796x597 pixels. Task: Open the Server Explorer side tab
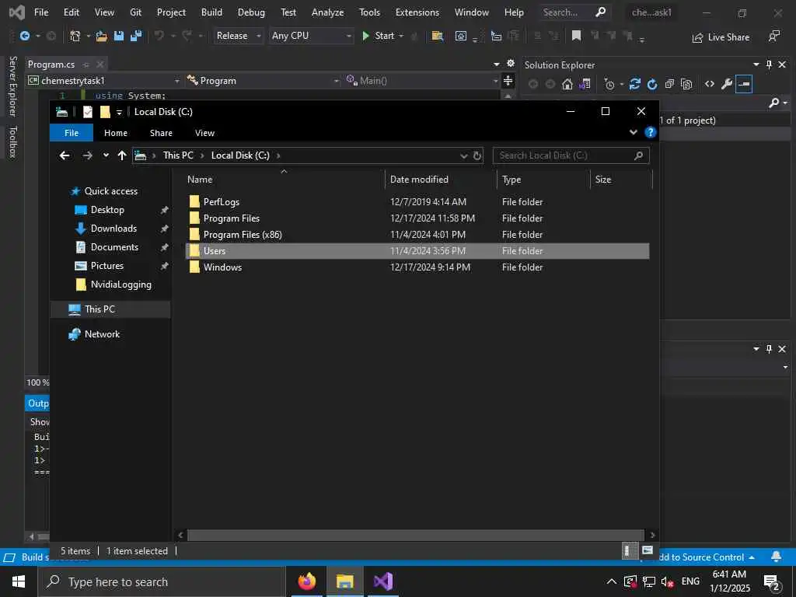[x=13, y=86]
